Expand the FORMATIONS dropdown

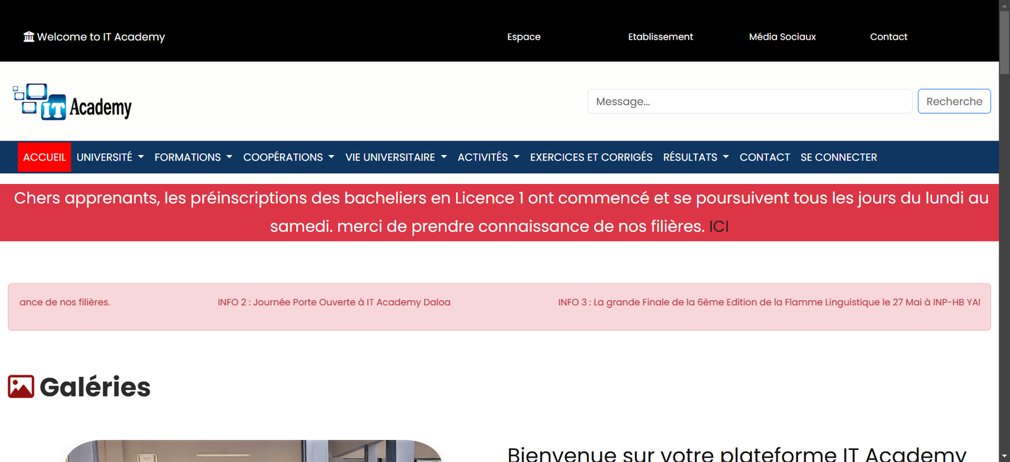coord(193,157)
